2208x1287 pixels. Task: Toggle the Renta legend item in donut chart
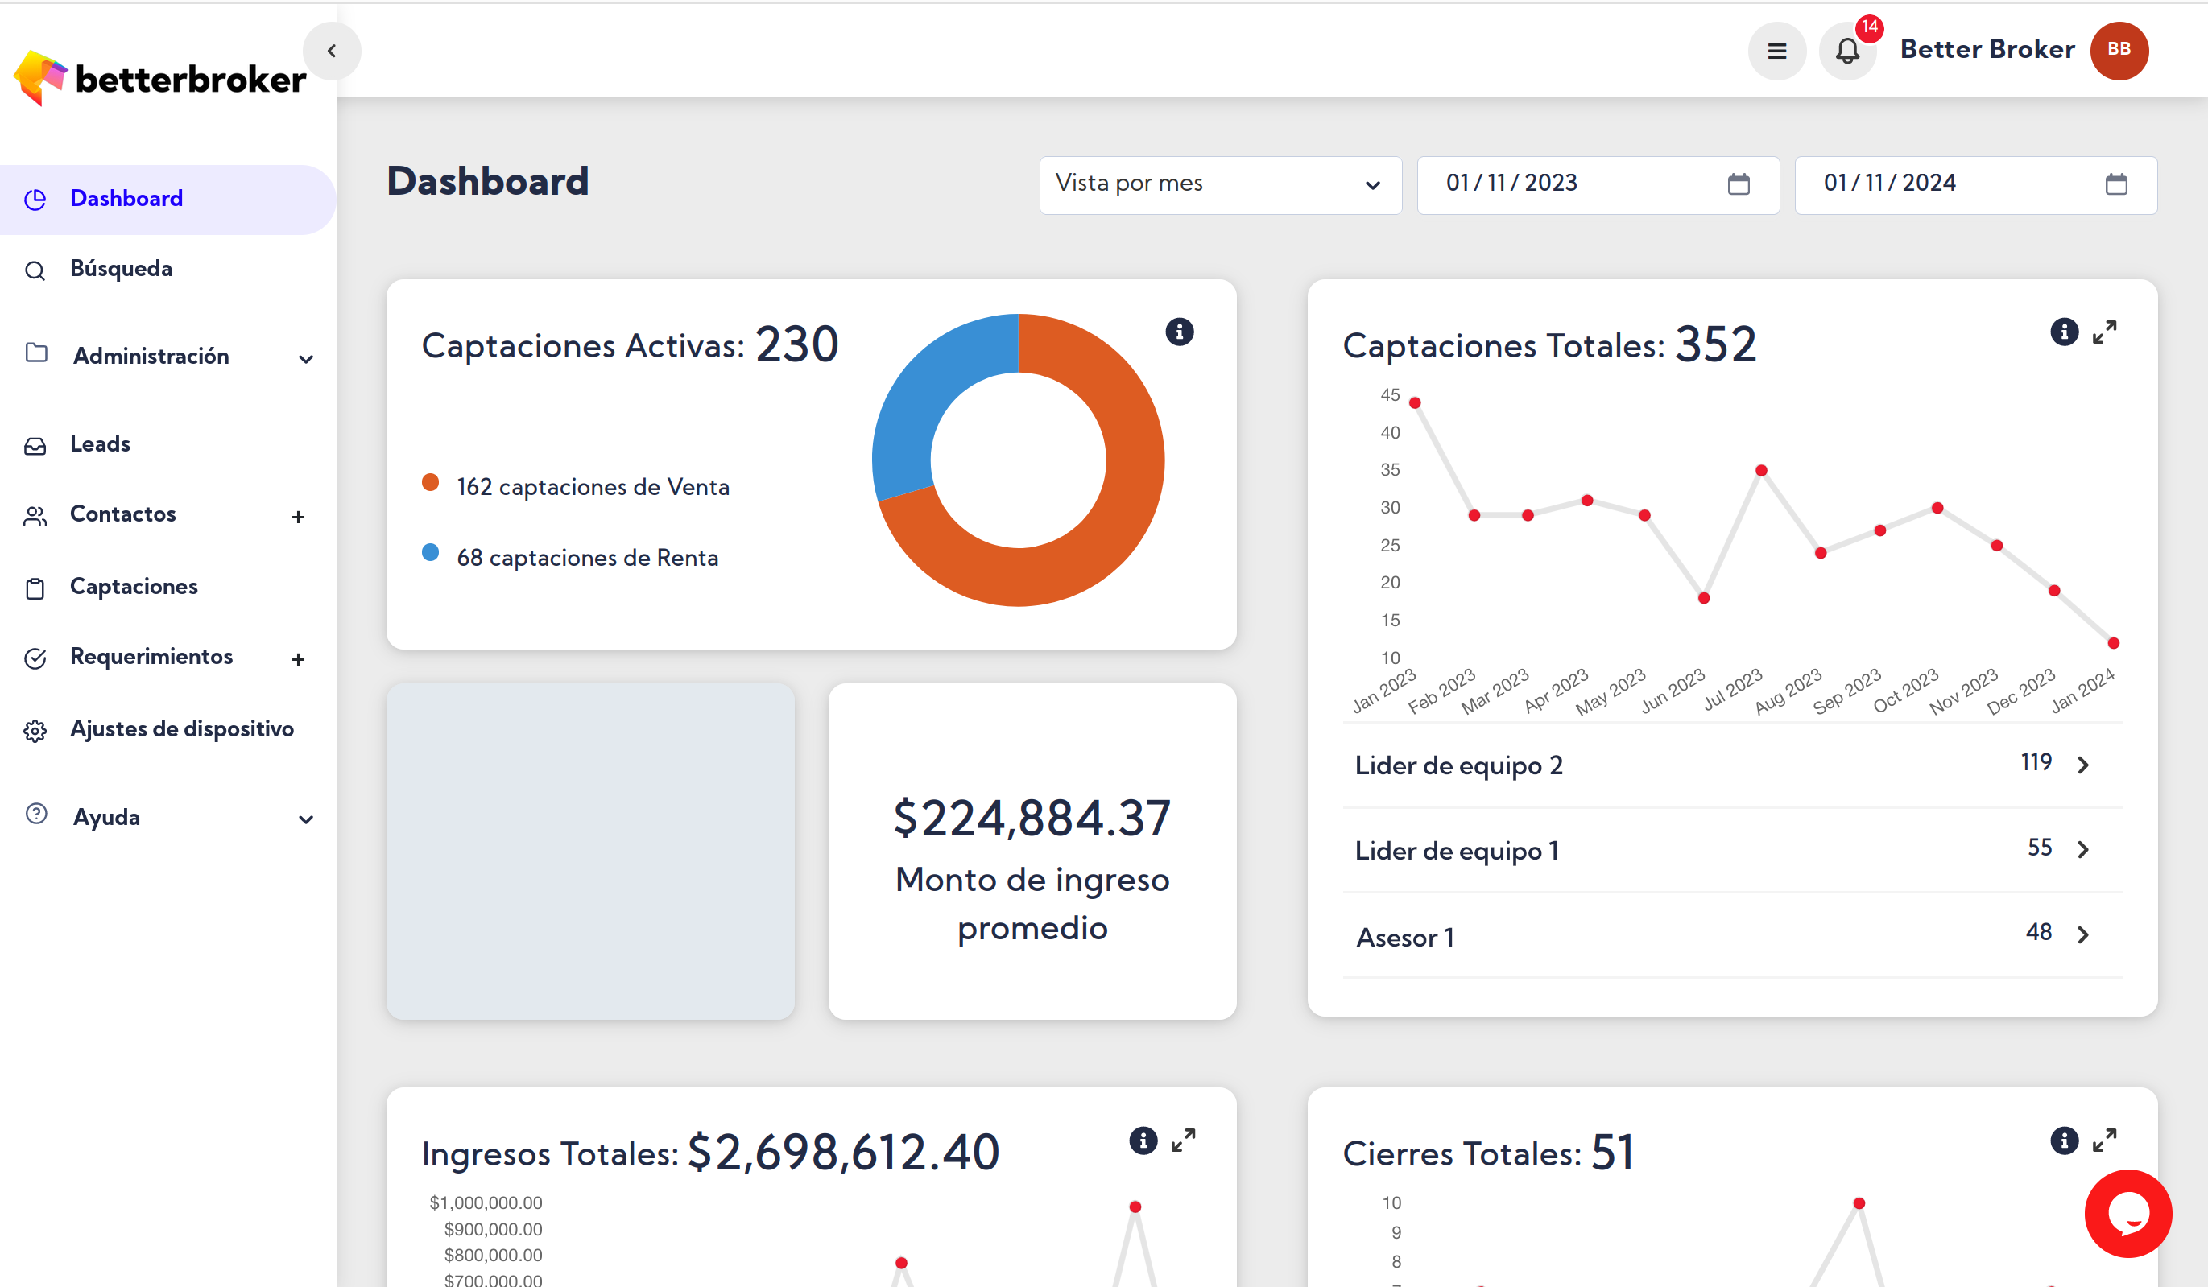[x=587, y=558]
